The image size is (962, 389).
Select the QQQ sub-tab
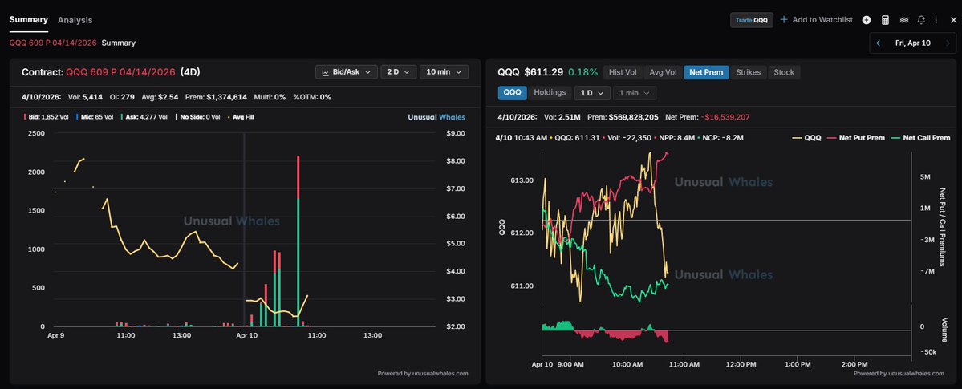point(512,93)
